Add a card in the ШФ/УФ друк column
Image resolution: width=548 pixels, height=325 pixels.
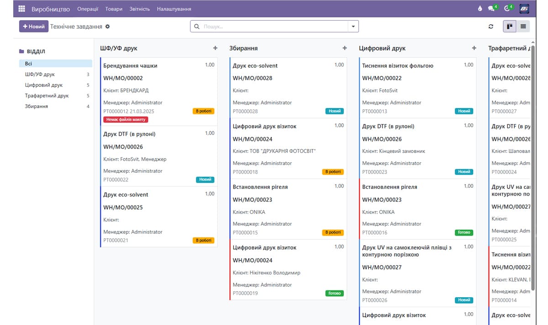pyautogui.click(x=215, y=48)
